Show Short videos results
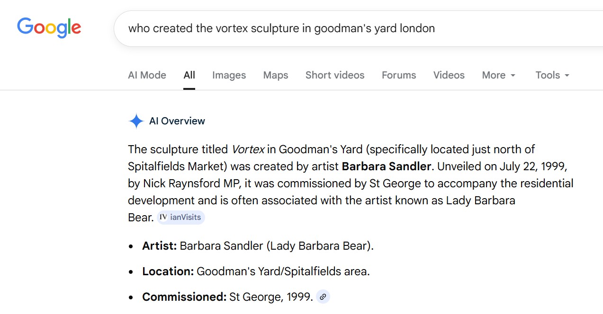The width and height of the screenshot is (603, 314). (x=335, y=75)
